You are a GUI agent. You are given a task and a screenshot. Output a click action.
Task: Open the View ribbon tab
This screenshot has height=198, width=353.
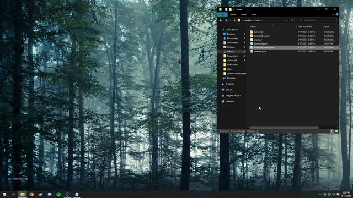(254, 14)
